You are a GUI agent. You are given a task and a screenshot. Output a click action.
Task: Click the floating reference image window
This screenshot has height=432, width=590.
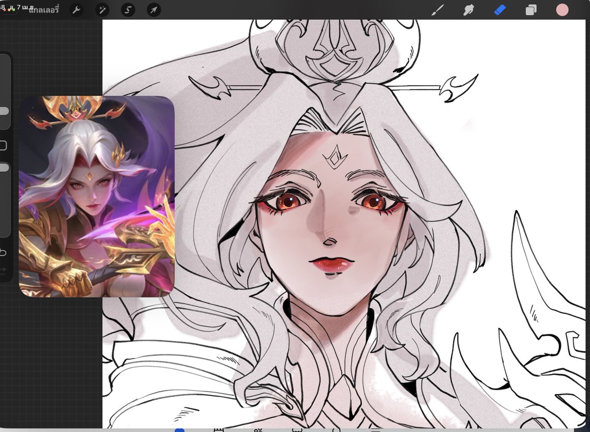[96, 196]
